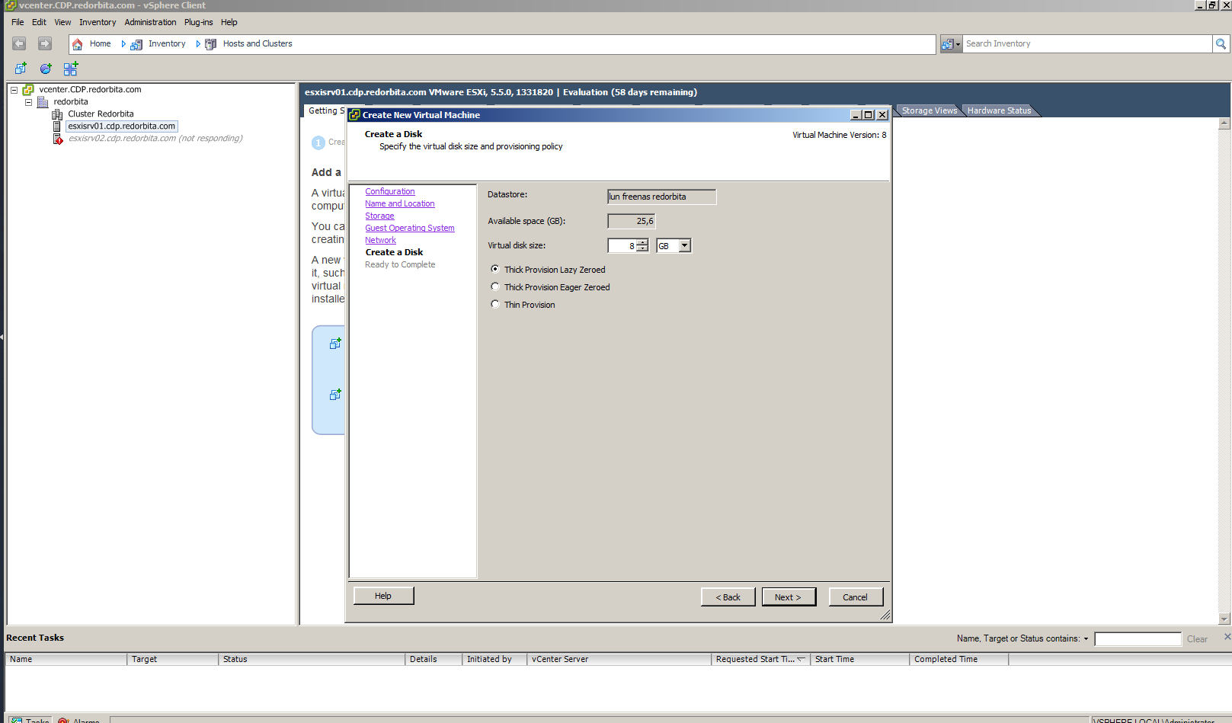The image size is (1232, 723).
Task: Go to the Guest Operating System step link
Action: pos(409,228)
